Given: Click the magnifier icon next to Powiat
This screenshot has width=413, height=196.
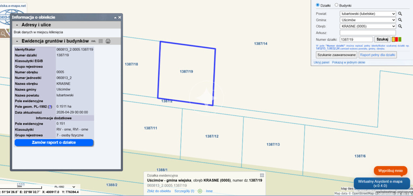Looking at the screenshot, I should coord(400,14).
